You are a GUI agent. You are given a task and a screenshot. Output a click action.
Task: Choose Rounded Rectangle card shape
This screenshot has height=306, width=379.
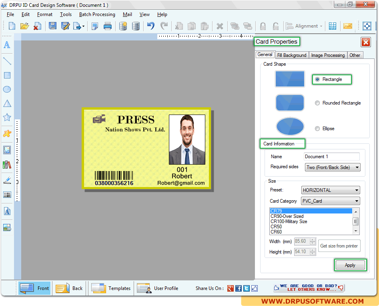[x=317, y=103]
